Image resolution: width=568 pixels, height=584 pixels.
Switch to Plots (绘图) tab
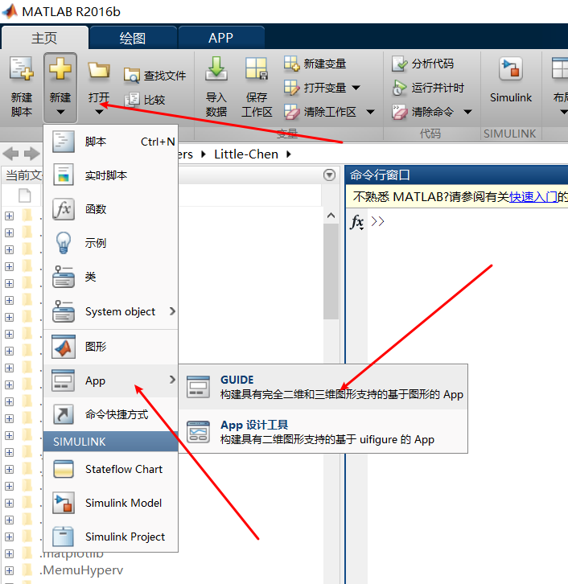point(133,38)
